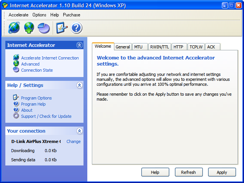
Task: Click the Refresh button
Action: [x=189, y=172]
